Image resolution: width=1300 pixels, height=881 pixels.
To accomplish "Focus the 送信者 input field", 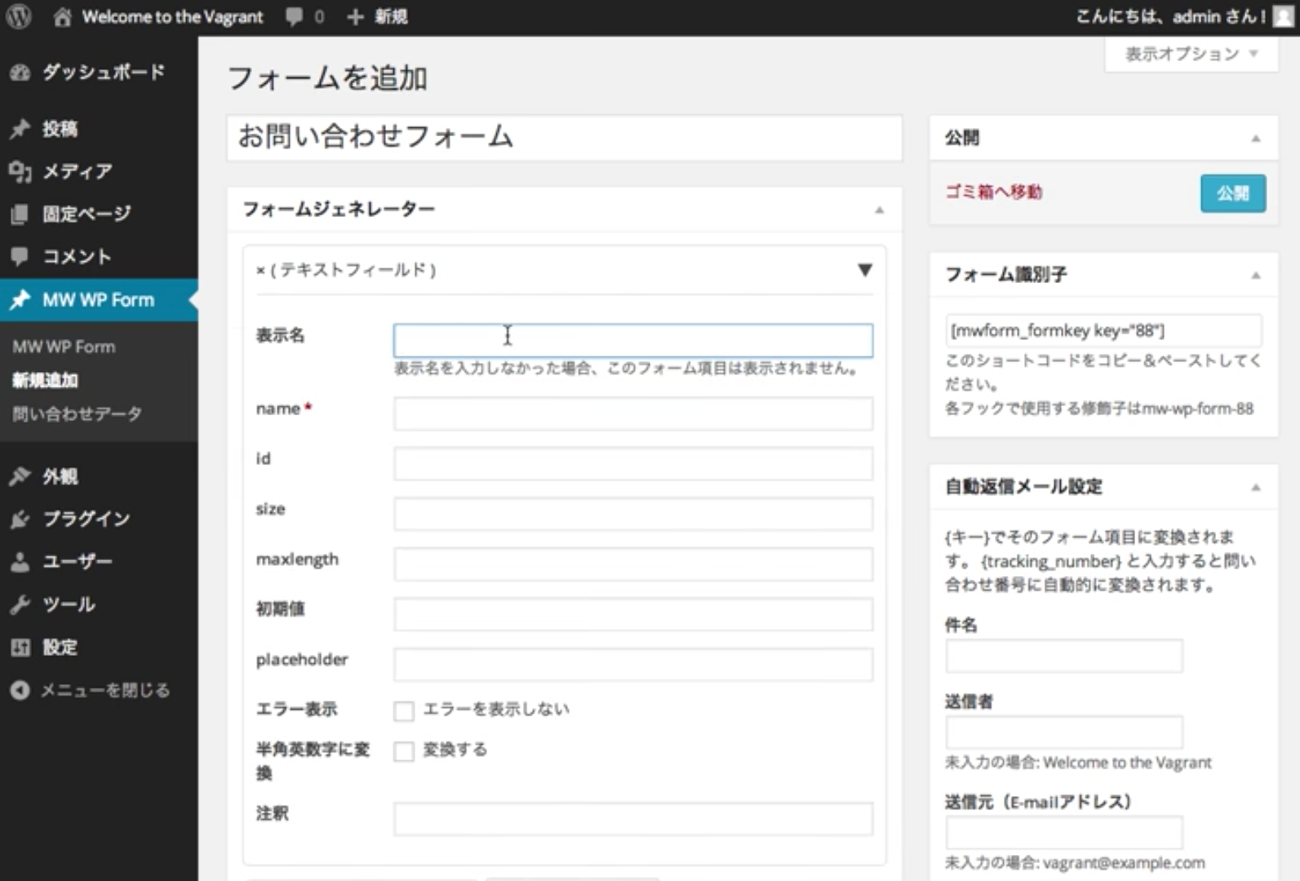I will pos(1064,732).
